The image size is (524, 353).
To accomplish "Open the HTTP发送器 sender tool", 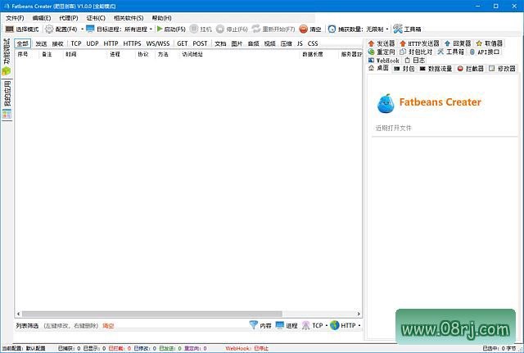I will (419, 43).
